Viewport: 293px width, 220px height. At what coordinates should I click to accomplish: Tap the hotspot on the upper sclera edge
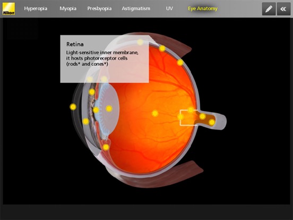click(x=162, y=48)
